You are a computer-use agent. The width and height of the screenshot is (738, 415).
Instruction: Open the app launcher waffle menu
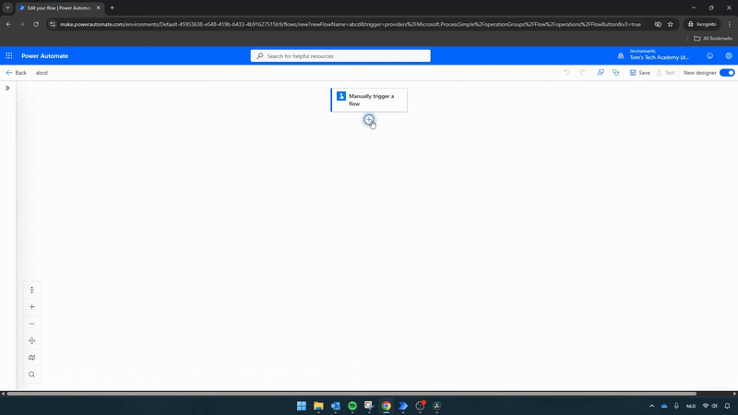coord(9,56)
